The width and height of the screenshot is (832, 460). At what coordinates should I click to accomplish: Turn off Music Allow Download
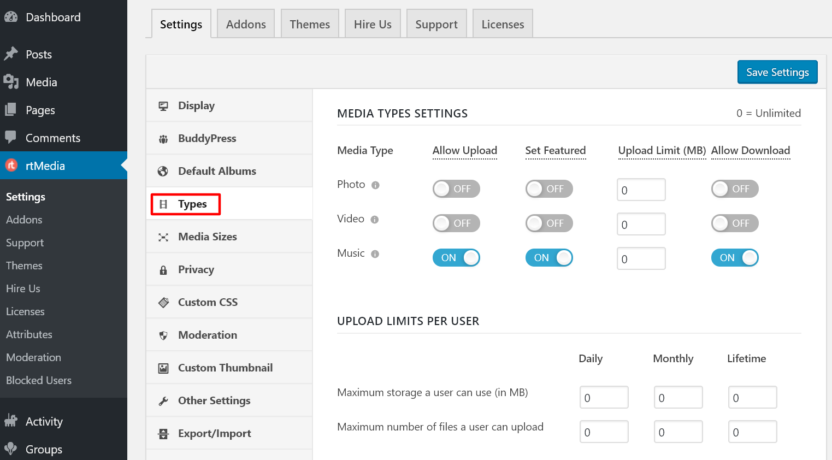point(735,257)
